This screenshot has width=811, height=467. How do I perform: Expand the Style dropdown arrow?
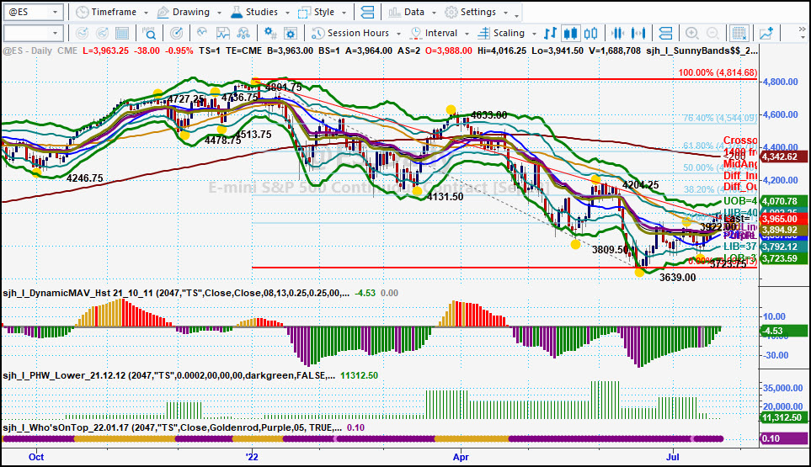coord(344,13)
